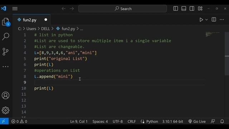Screen dimensions: 229x129
Task: Open the hamburger application menu
Action: [x=15, y=9]
